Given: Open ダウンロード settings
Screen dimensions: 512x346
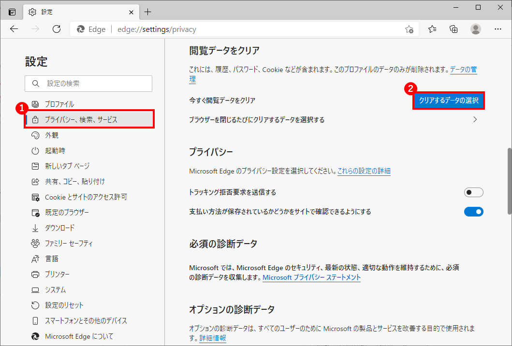Looking at the screenshot, I should tap(88, 228).
